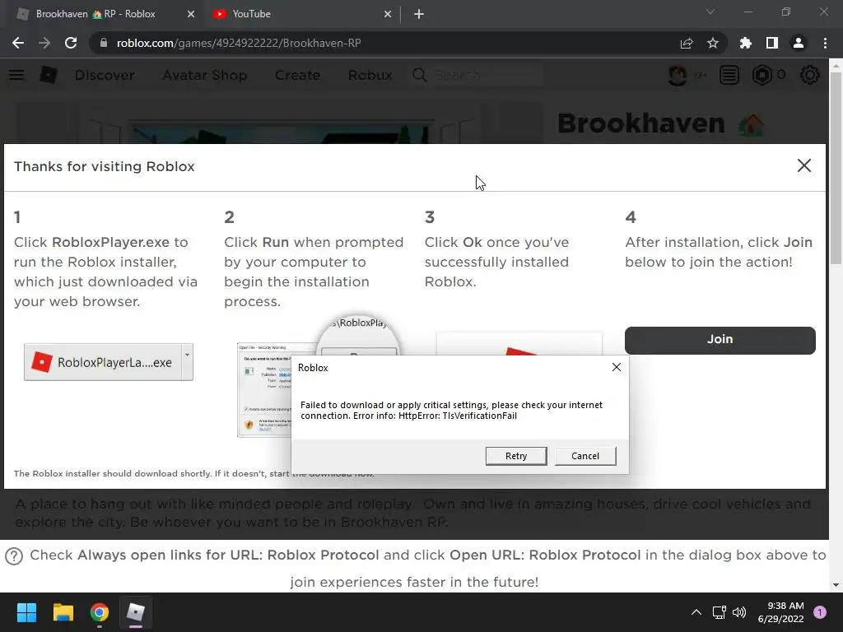This screenshot has height=632, width=843.
Task: Close the Roblox error dialog with X
Action: click(616, 367)
